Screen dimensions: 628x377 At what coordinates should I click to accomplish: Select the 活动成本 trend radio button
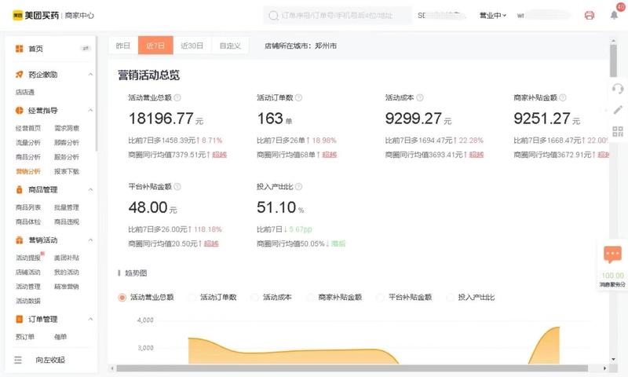[254, 297]
